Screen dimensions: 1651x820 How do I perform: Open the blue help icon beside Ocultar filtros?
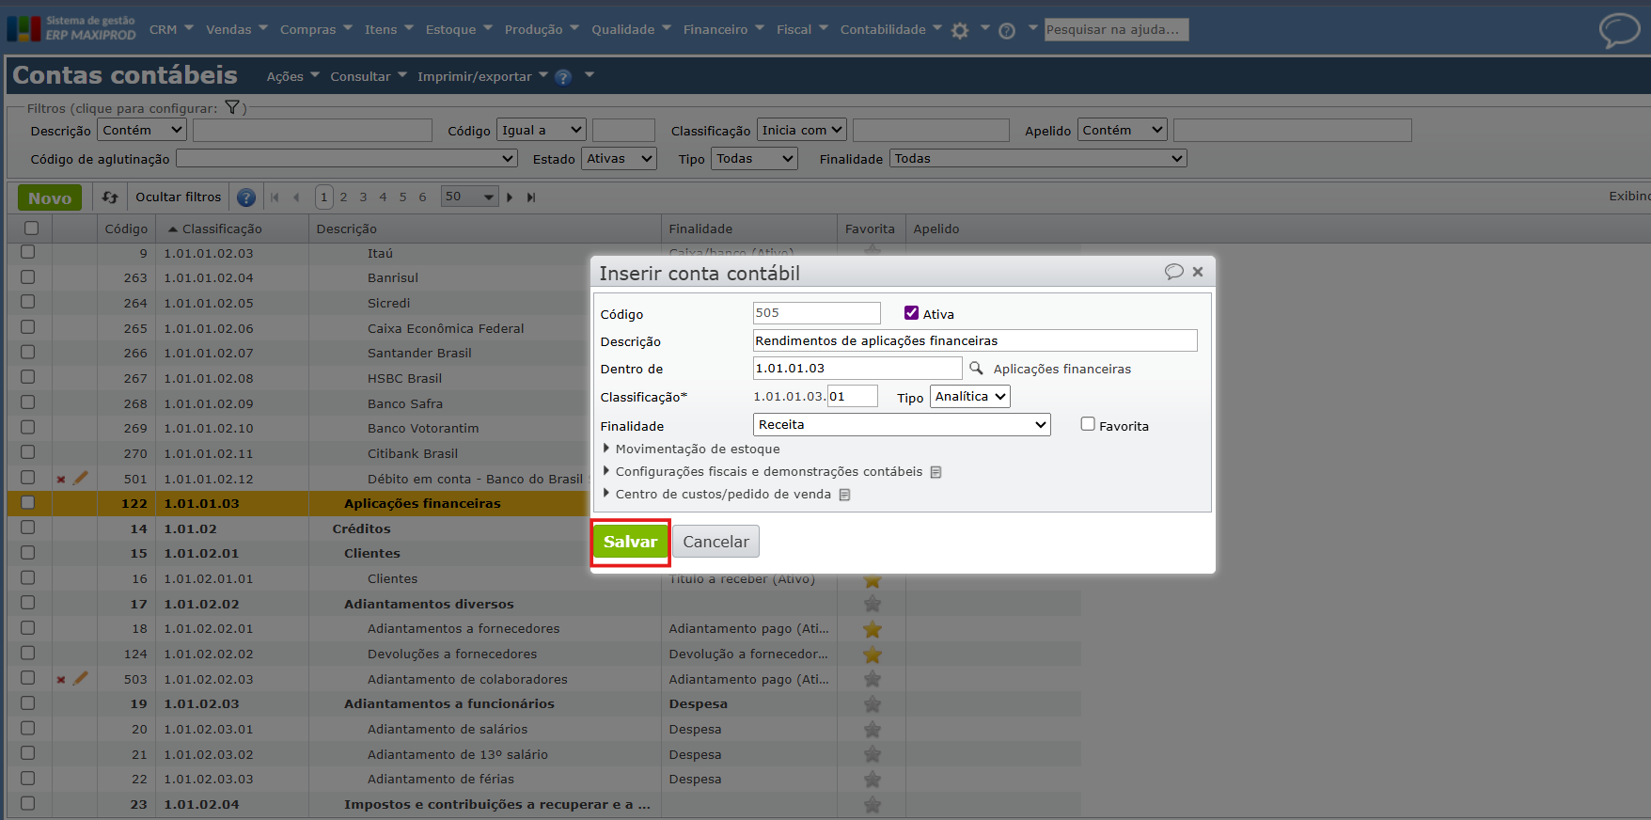click(246, 197)
